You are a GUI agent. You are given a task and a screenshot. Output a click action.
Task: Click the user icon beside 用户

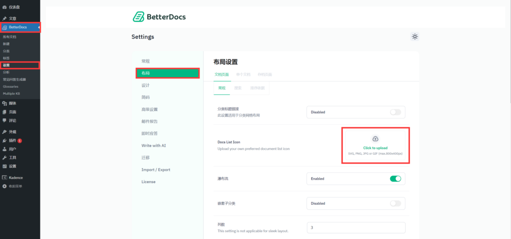tap(4, 149)
